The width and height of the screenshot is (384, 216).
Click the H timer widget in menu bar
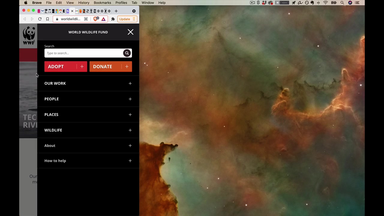tap(282, 3)
